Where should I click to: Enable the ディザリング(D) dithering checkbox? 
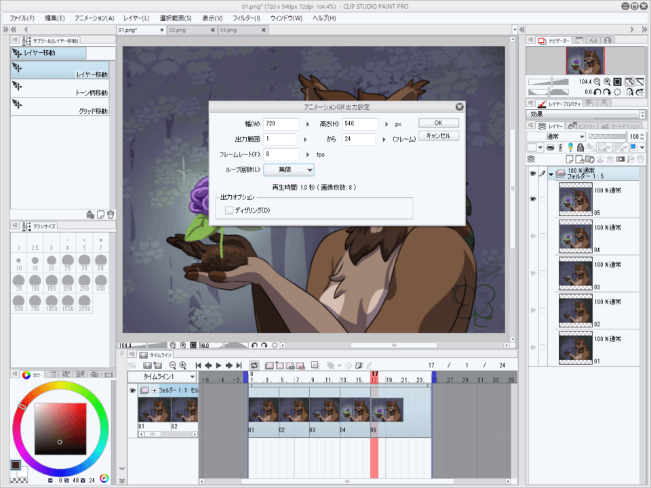tap(231, 209)
